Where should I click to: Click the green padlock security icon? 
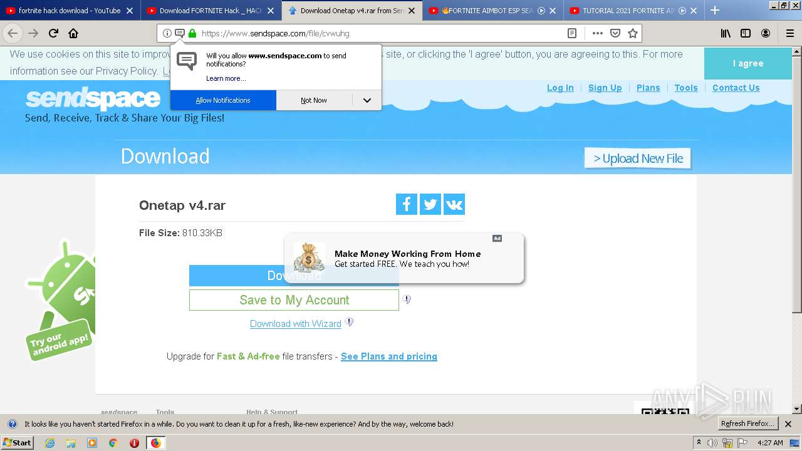click(x=192, y=33)
